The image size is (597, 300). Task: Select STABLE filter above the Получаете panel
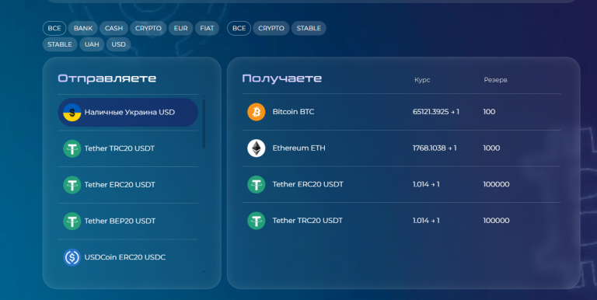coord(309,28)
